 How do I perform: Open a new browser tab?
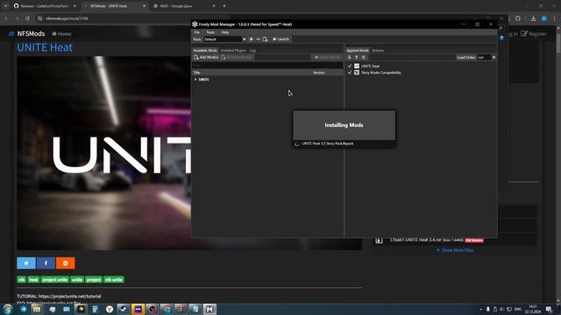point(224,6)
